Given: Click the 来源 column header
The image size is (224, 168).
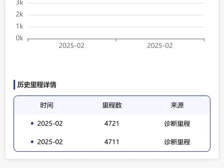Looking at the screenshot, I should click(177, 105).
